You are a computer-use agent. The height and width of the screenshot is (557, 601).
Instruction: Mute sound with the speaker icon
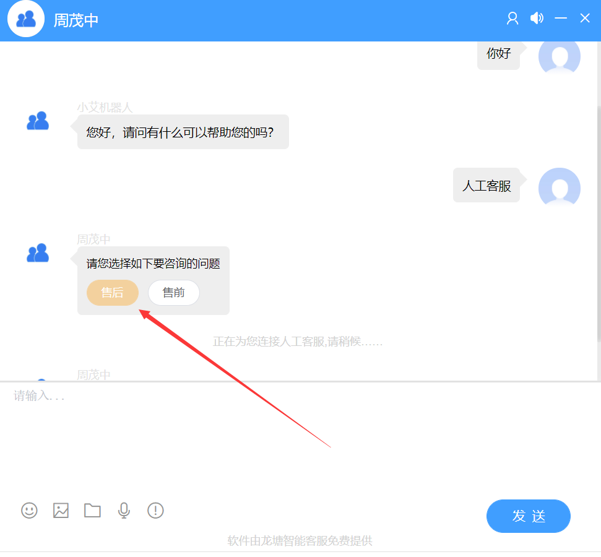click(x=537, y=18)
